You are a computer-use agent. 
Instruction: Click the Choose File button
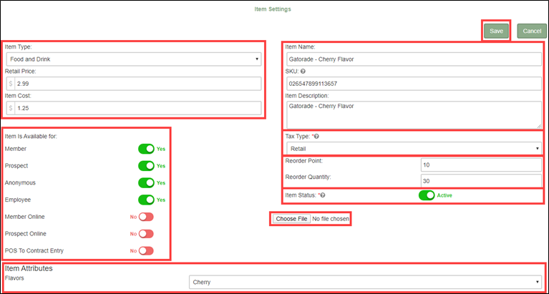(291, 219)
